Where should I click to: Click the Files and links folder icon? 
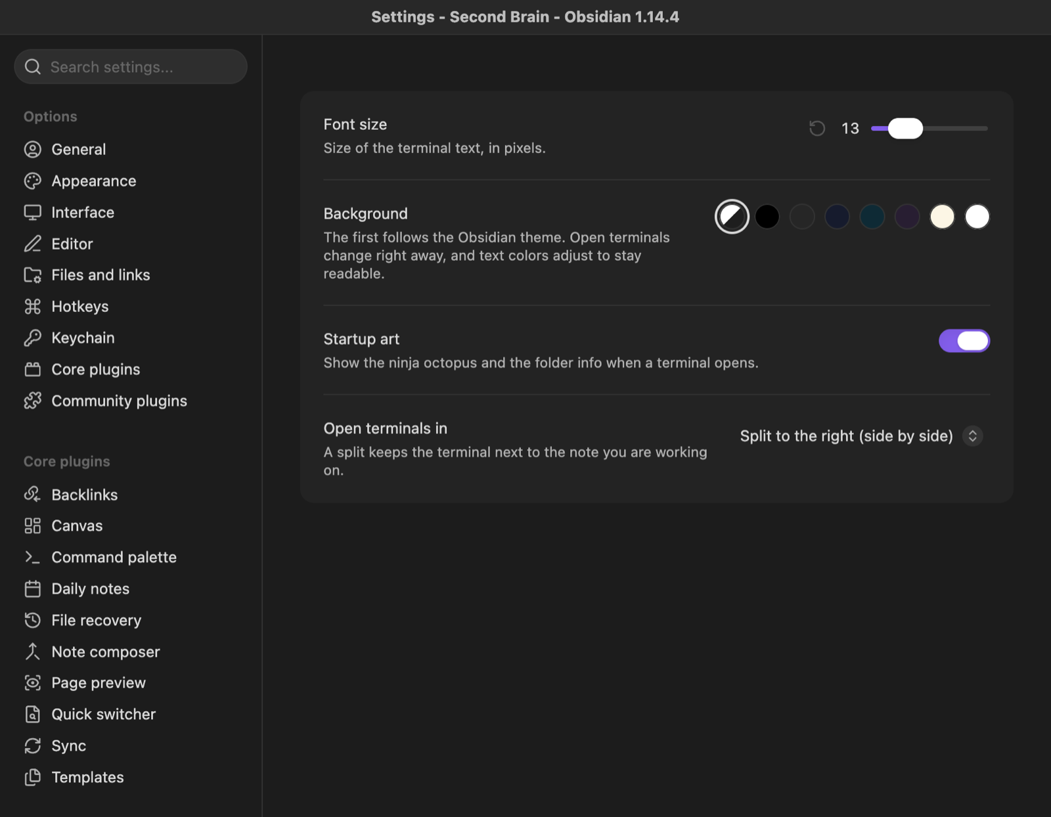(x=32, y=275)
